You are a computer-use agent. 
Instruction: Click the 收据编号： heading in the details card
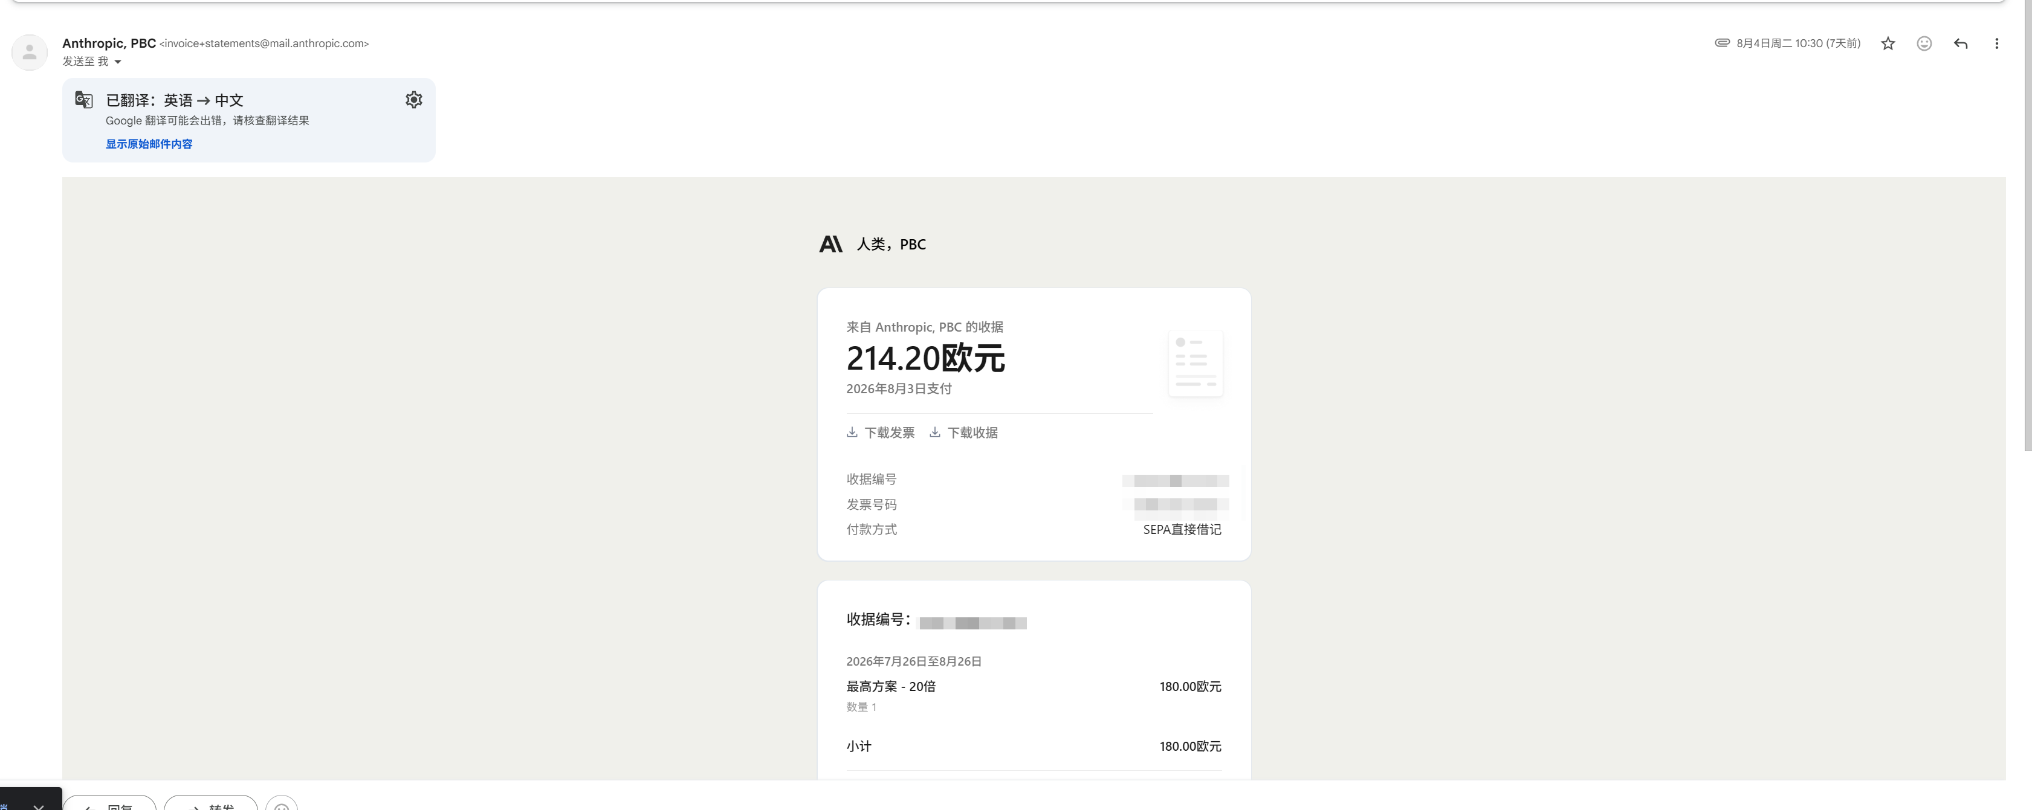[879, 619]
